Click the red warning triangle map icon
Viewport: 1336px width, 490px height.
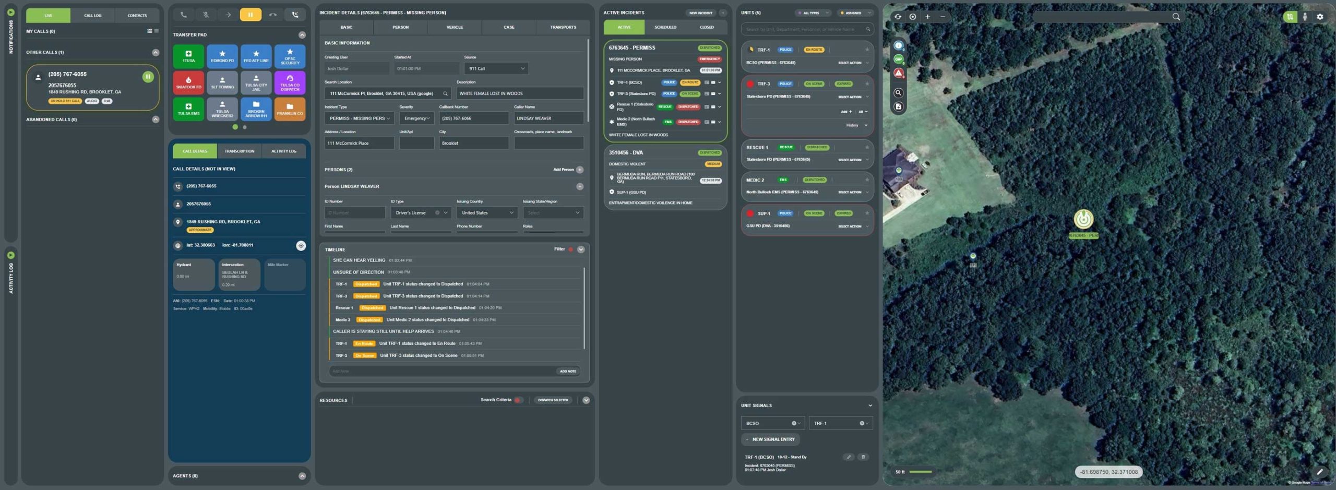898,73
